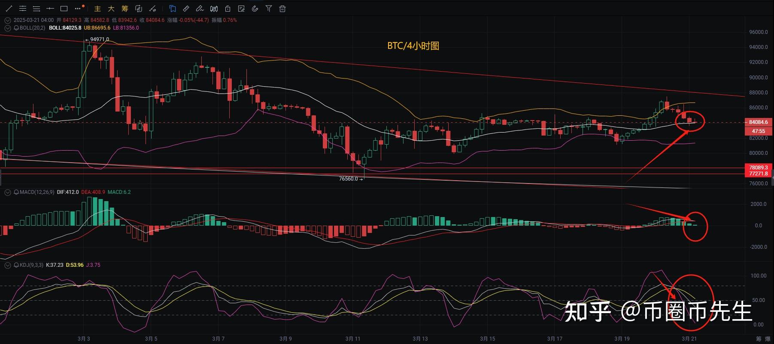The height and width of the screenshot is (344, 774).
Task: Select the three horizontal lines tool
Action: 36,9
